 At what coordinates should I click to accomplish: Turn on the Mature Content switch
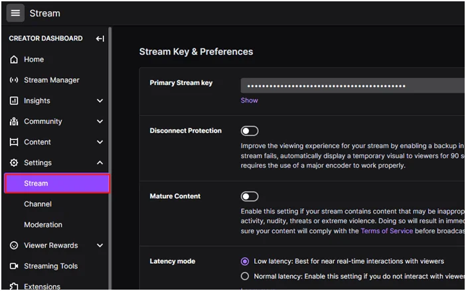250,196
